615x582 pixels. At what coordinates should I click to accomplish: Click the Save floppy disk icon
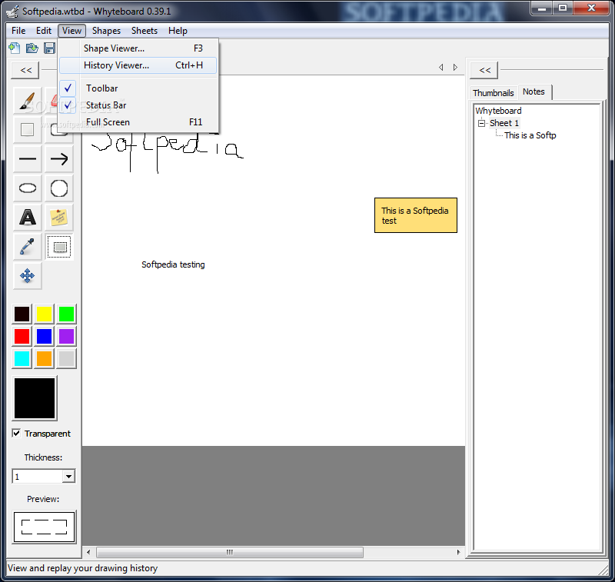click(x=49, y=48)
